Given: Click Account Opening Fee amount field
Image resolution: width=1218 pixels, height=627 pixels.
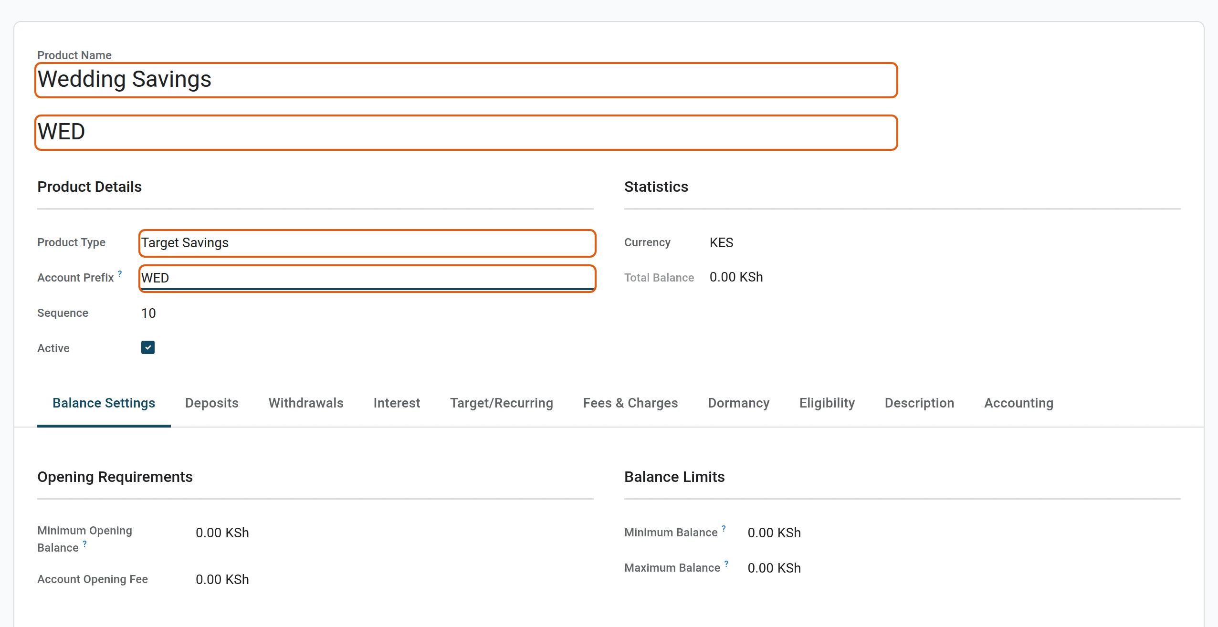Looking at the screenshot, I should tap(222, 579).
